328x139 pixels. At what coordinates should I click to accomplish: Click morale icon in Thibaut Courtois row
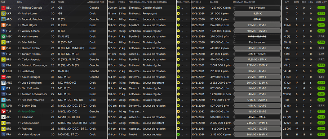click(x=178, y=8)
